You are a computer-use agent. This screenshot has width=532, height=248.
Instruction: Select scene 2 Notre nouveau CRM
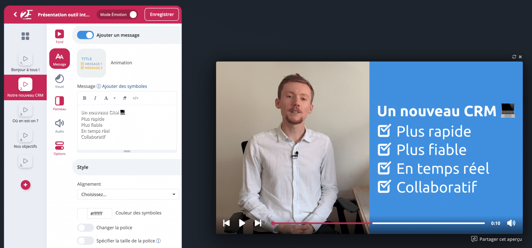point(25,88)
